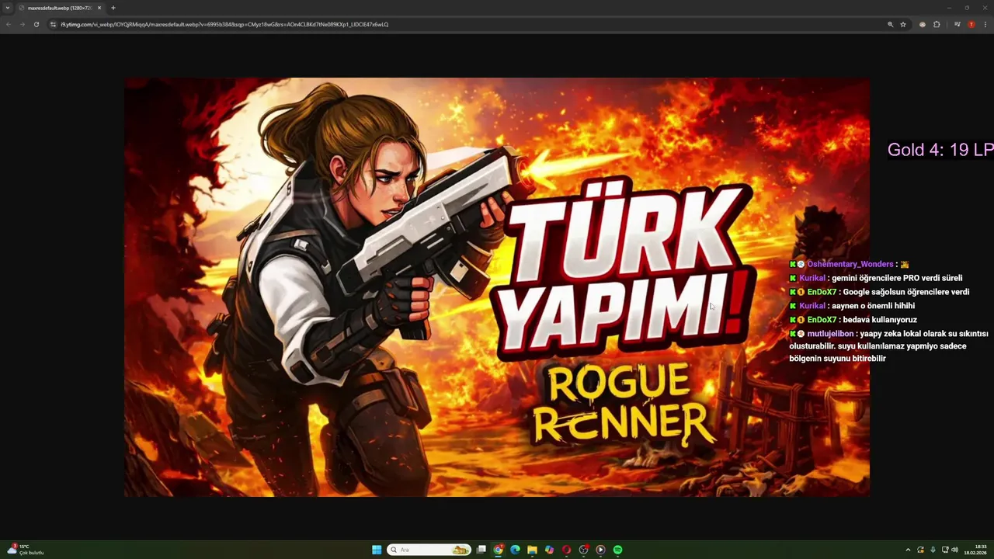Click the username Oshementary_Wonders in chat

850,264
